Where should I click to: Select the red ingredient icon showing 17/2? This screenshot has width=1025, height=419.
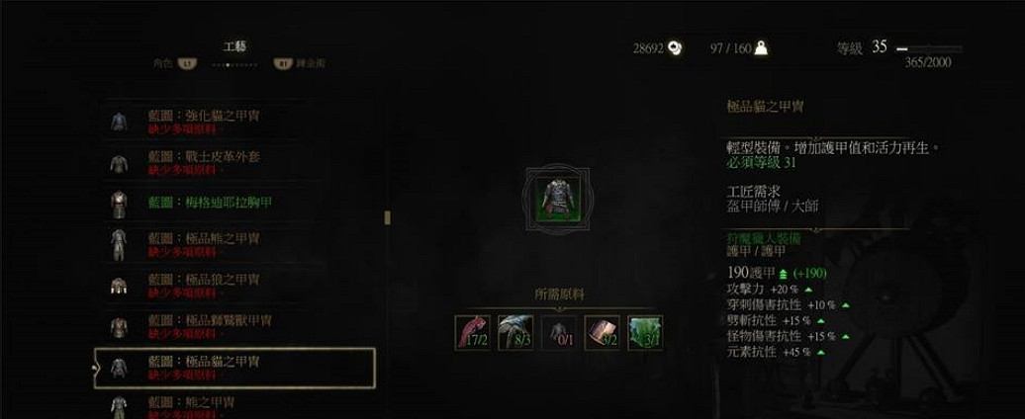tap(472, 333)
